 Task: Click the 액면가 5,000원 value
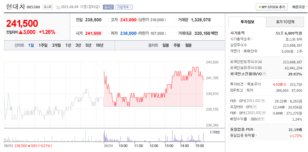click(x=287, y=51)
